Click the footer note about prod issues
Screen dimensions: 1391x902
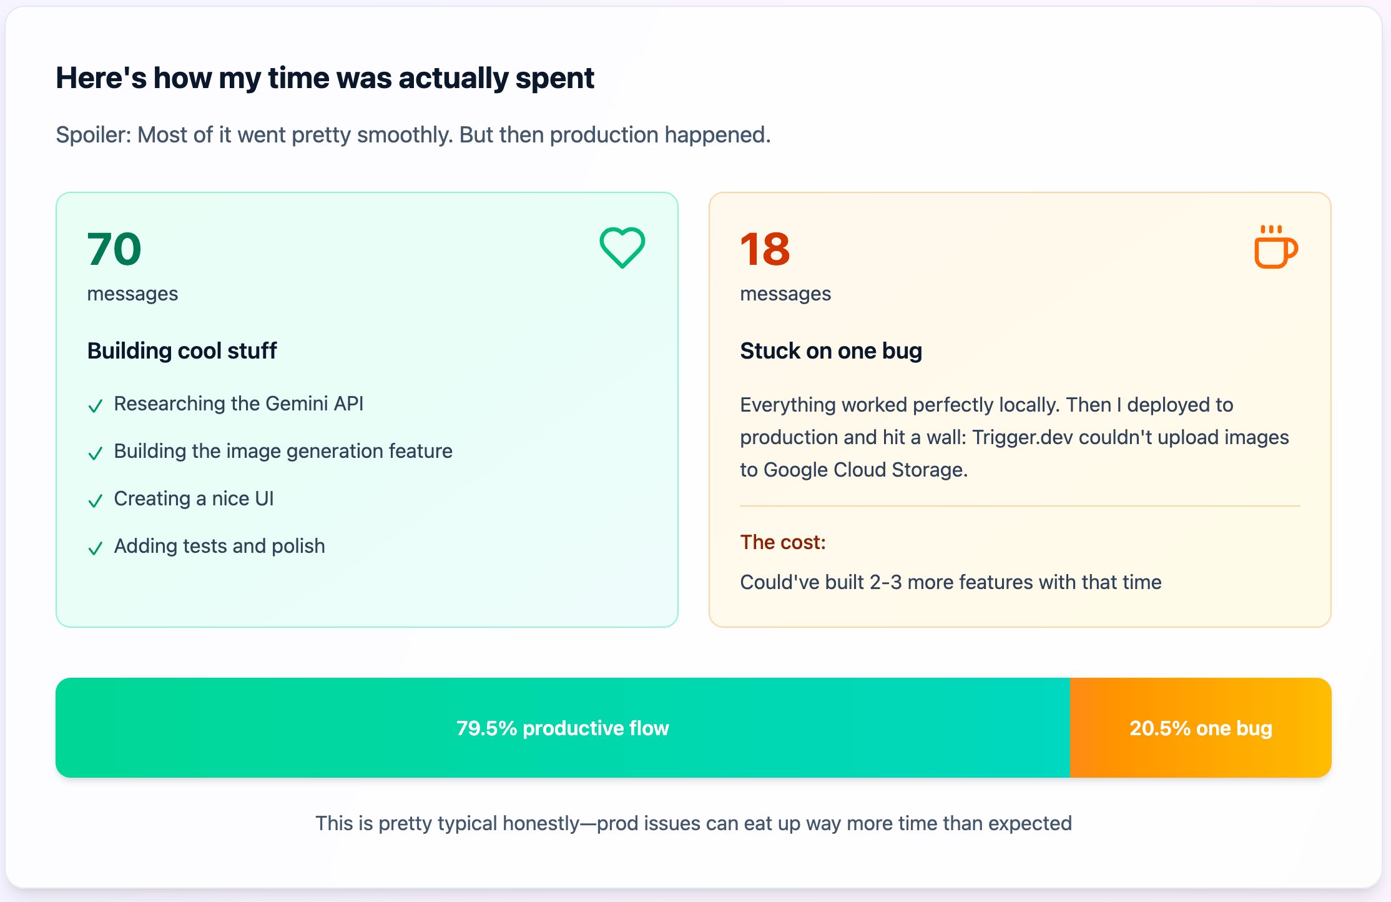click(693, 823)
